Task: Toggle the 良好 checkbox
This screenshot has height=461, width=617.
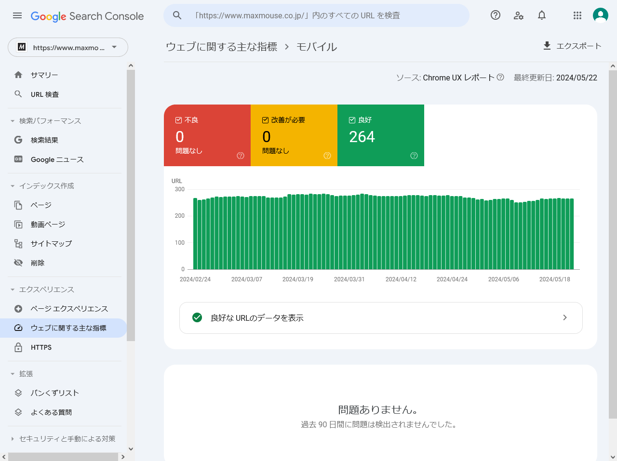Action: tap(352, 120)
